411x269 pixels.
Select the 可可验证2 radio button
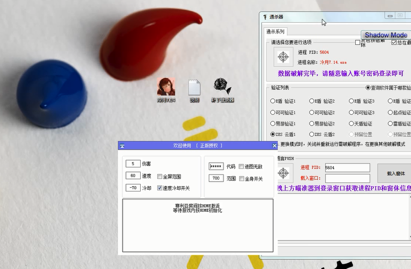pos(312,113)
